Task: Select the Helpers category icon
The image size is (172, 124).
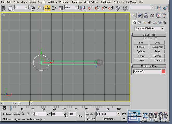Action: (155, 23)
